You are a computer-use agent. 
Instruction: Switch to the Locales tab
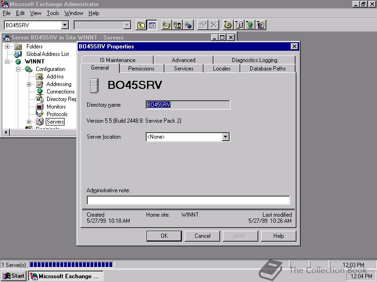(221, 69)
